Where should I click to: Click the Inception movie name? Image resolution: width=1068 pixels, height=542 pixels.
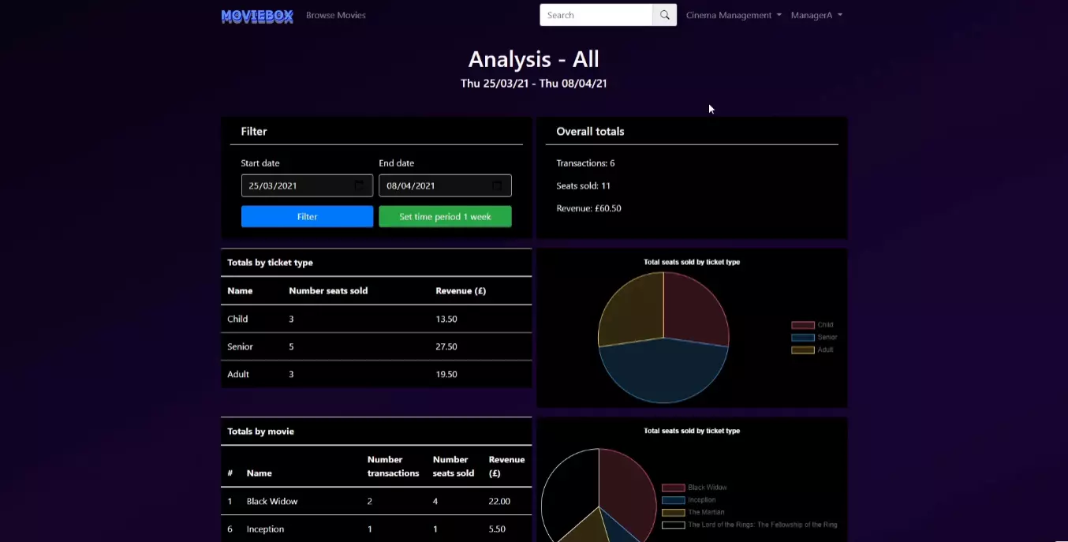pyautogui.click(x=265, y=529)
